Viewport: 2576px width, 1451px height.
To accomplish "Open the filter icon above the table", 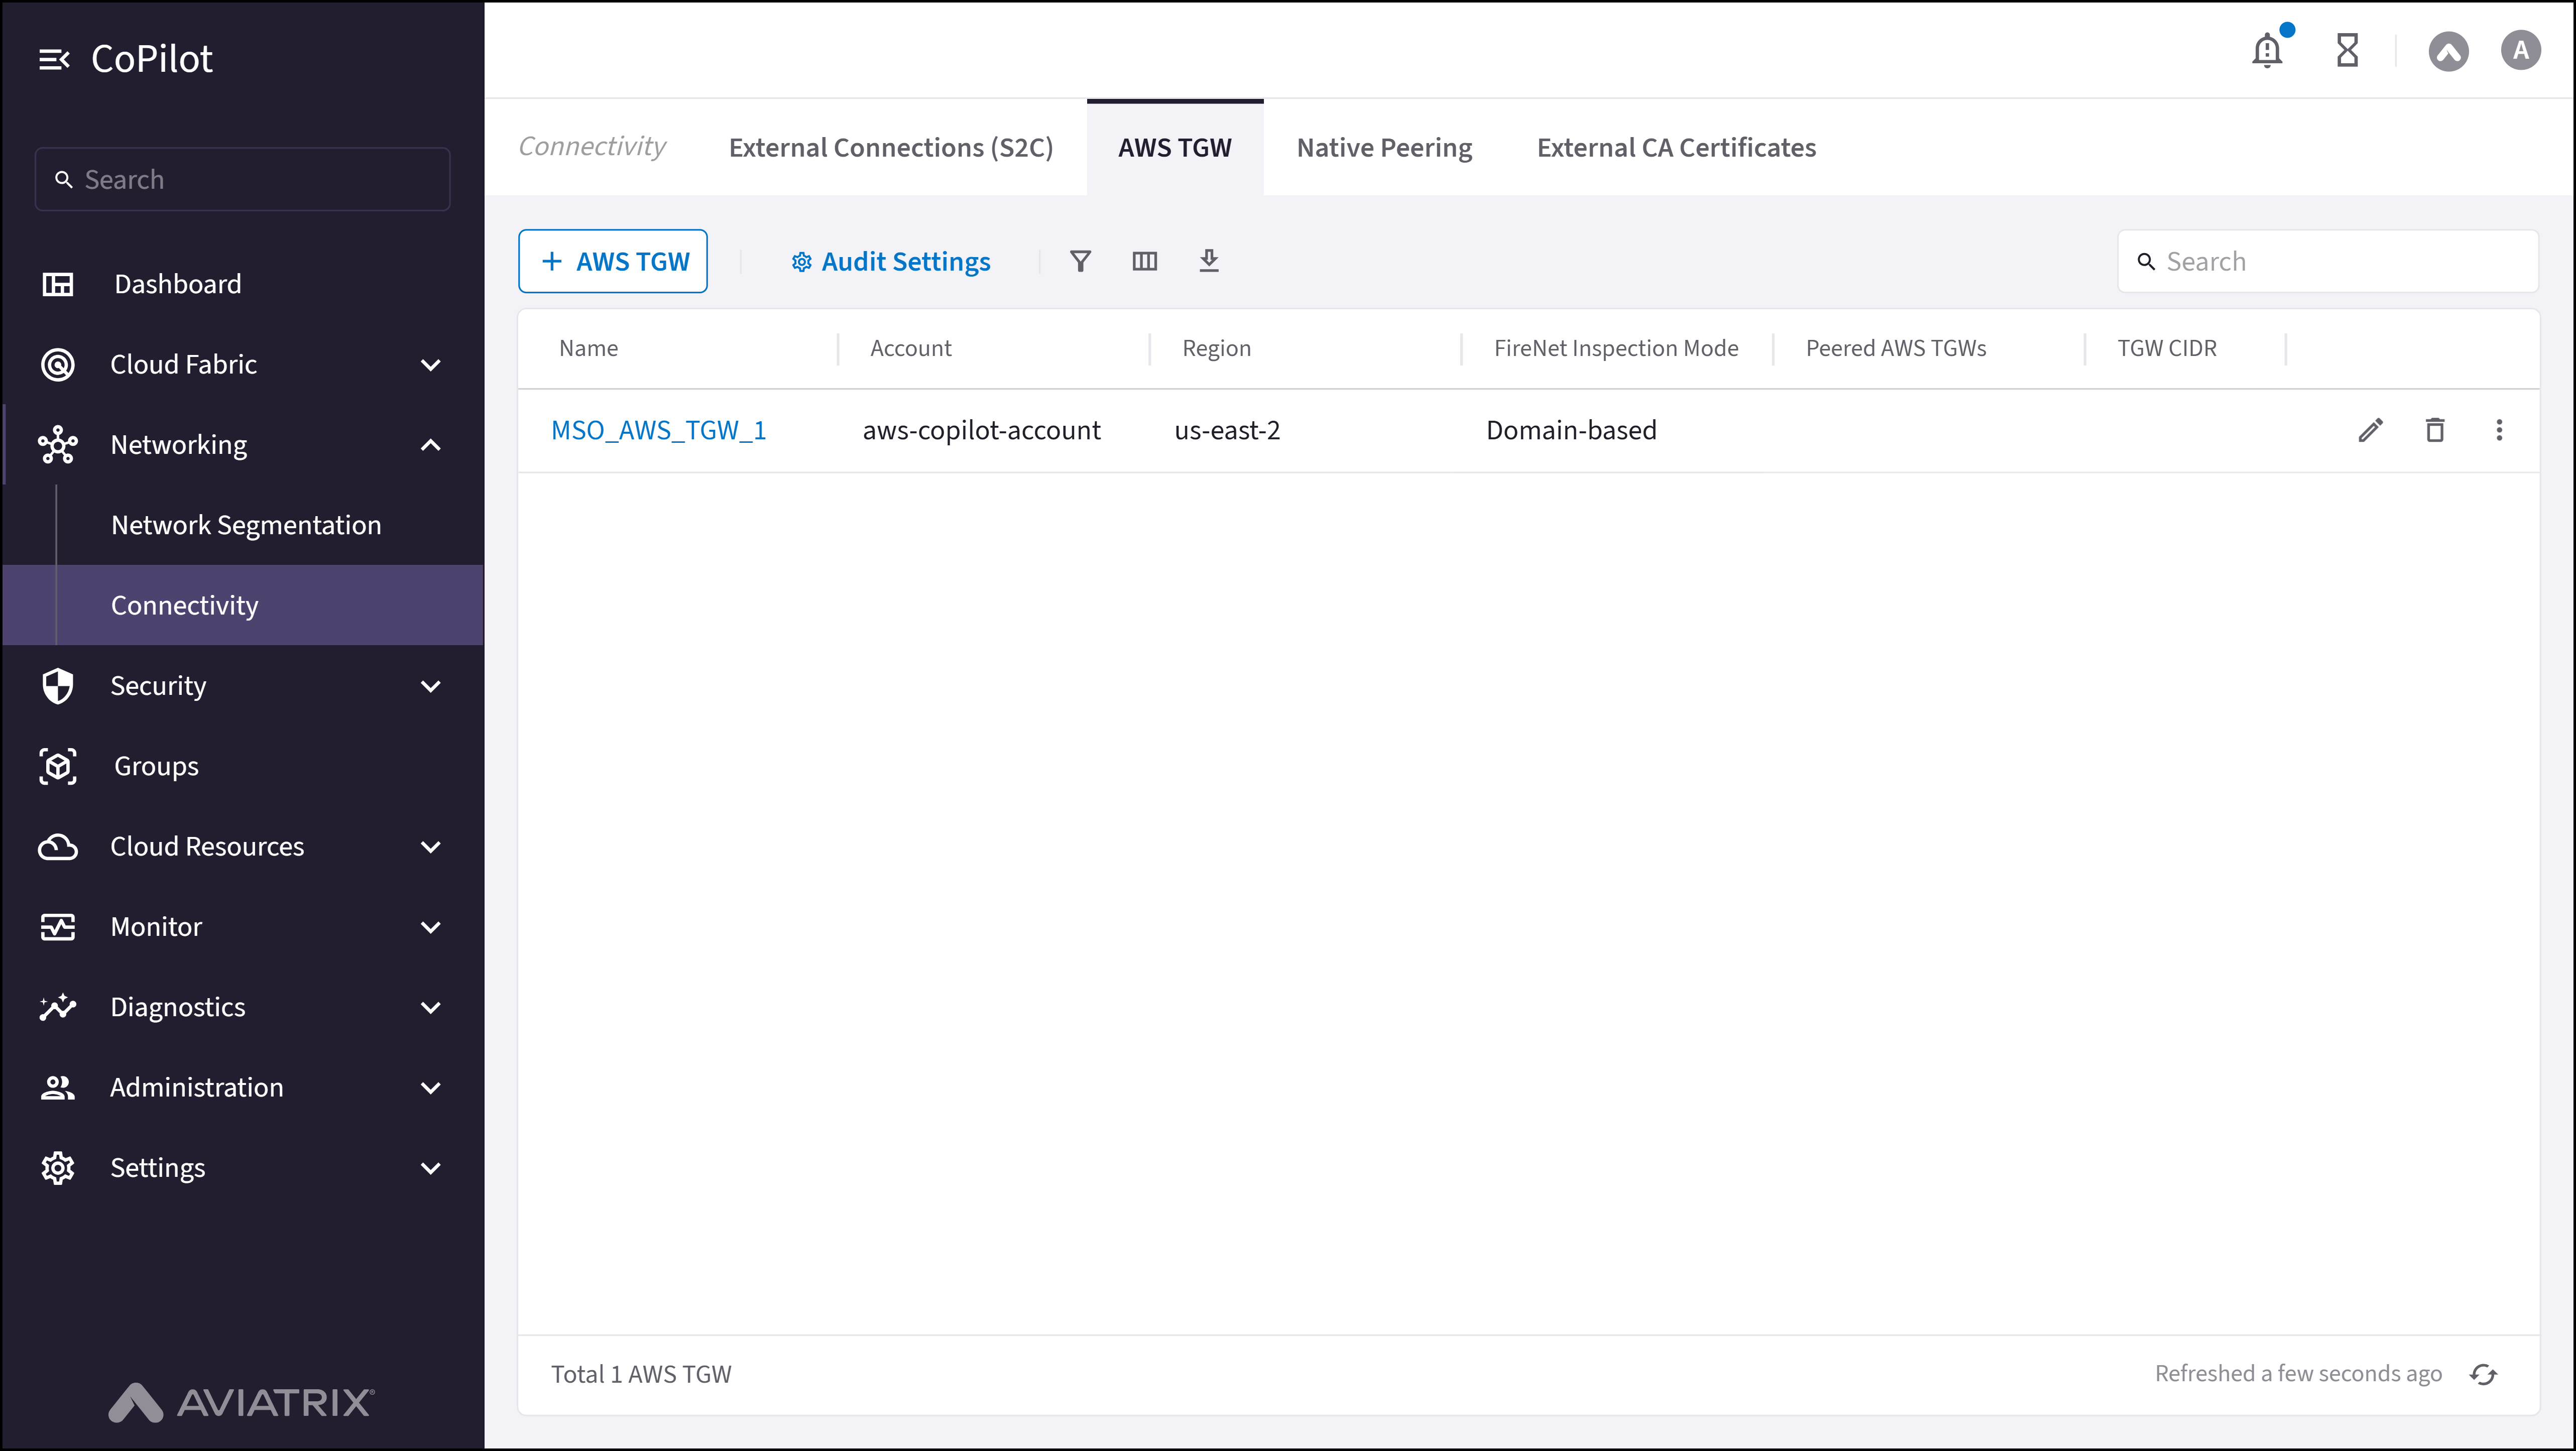I will 1081,261.
